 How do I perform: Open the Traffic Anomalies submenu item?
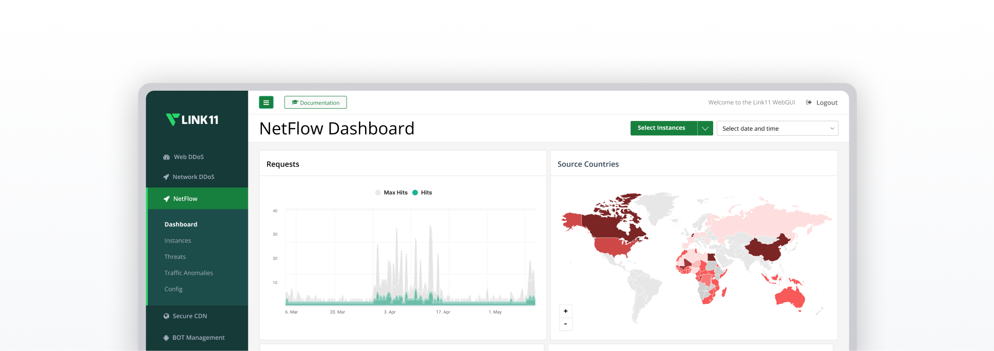(188, 273)
